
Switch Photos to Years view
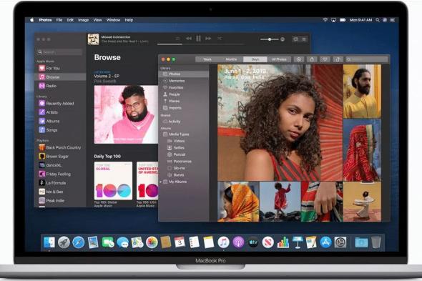tap(207, 59)
